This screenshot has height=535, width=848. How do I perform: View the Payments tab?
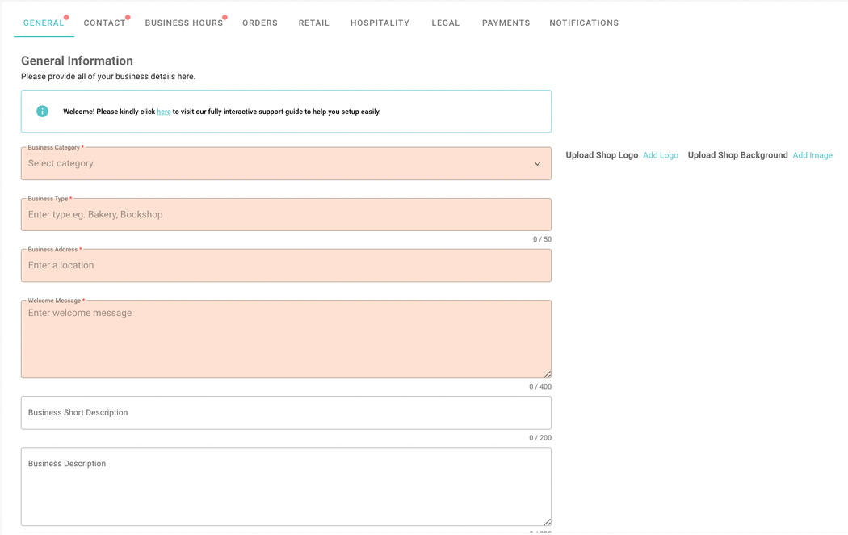coord(506,23)
